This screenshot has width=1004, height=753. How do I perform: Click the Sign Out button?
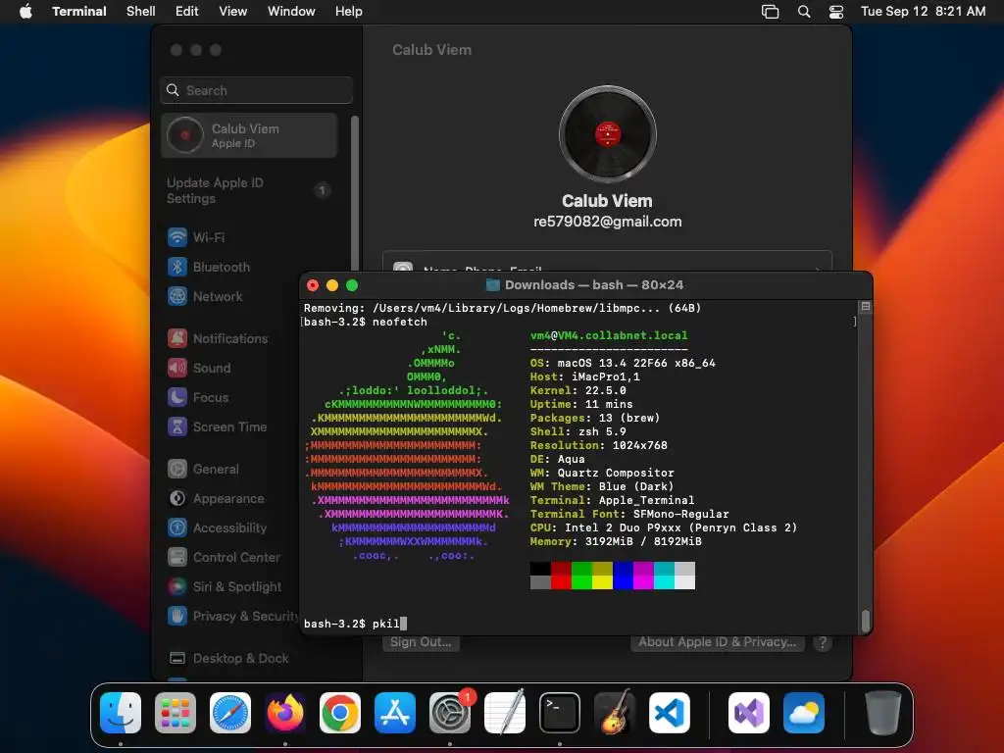tap(421, 642)
